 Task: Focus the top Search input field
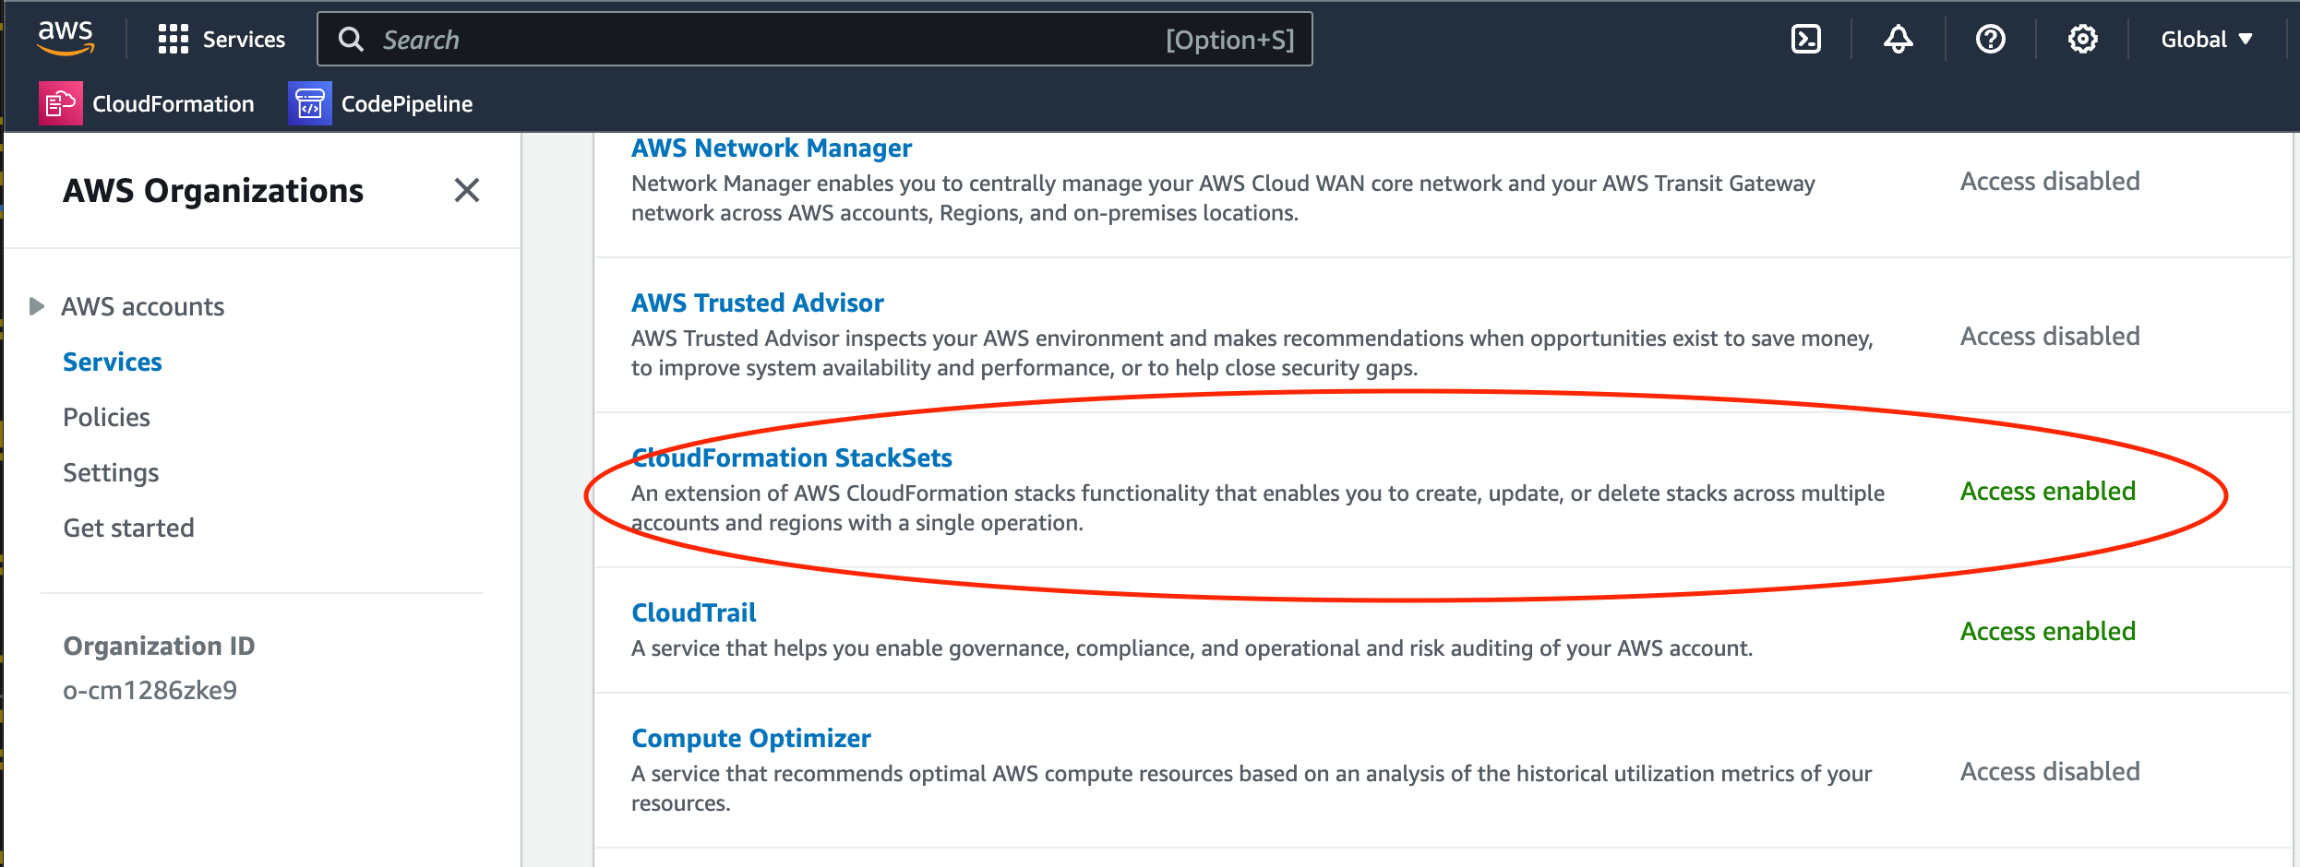click(814, 40)
